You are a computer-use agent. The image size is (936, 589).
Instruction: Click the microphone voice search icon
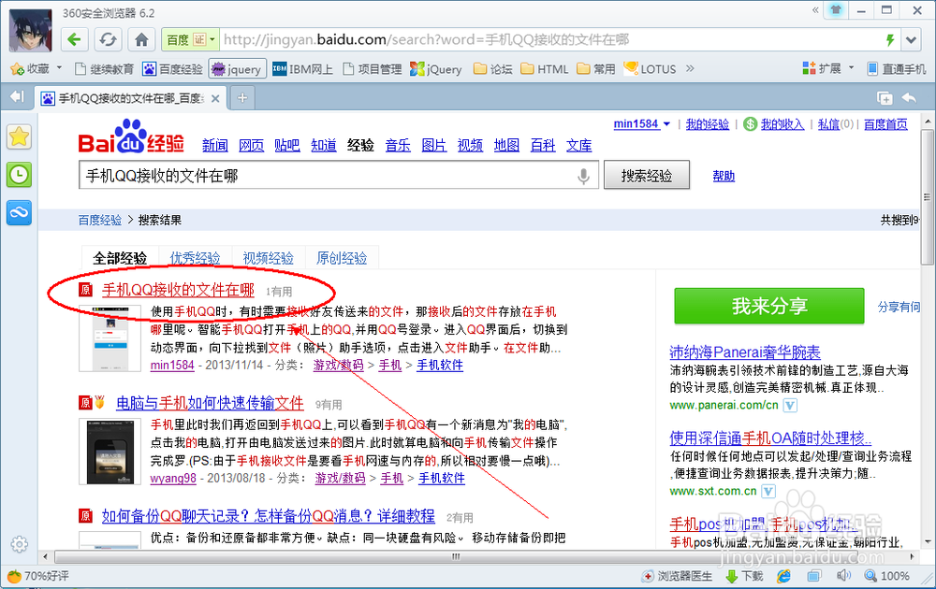pos(584,176)
